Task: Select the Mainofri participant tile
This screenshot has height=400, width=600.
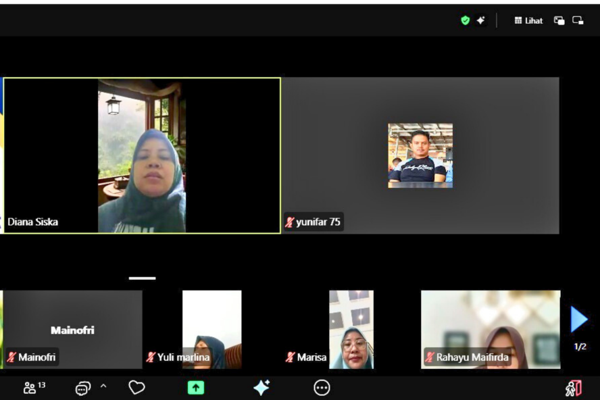Action: (x=72, y=329)
